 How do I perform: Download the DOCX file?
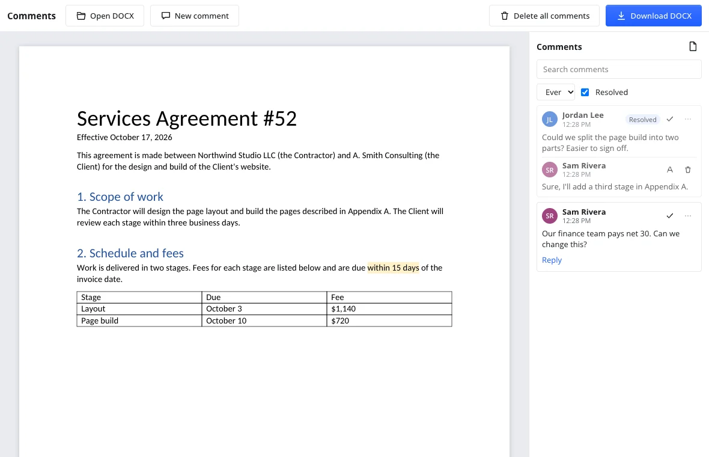coord(653,16)
